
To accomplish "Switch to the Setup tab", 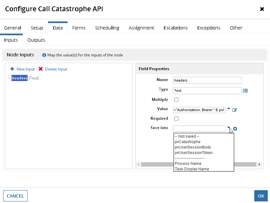I will [x=37, y=28].
